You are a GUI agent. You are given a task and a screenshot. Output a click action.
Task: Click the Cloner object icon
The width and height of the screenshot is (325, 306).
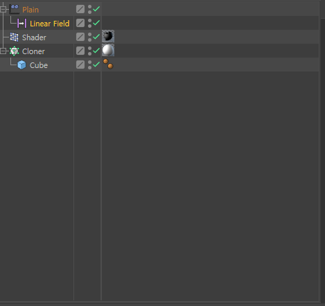coord(15,51)
